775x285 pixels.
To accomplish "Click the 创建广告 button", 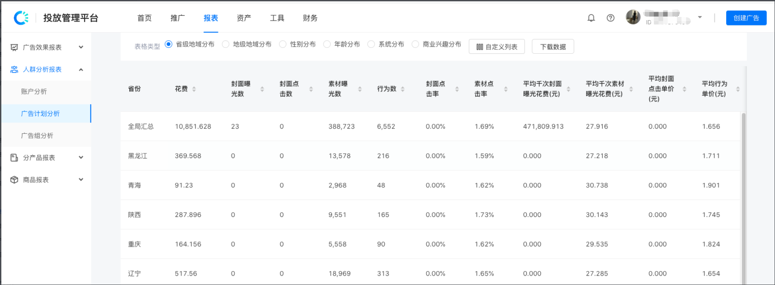I will pos(746,18).
